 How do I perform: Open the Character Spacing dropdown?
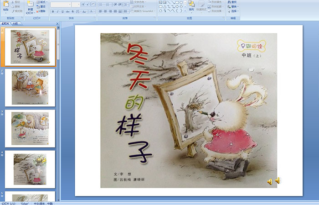(x=78, y=11)
